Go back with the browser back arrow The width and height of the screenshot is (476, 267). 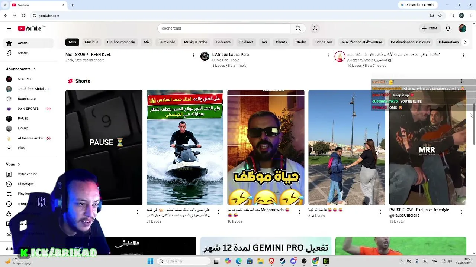click(x=6, y=16)
